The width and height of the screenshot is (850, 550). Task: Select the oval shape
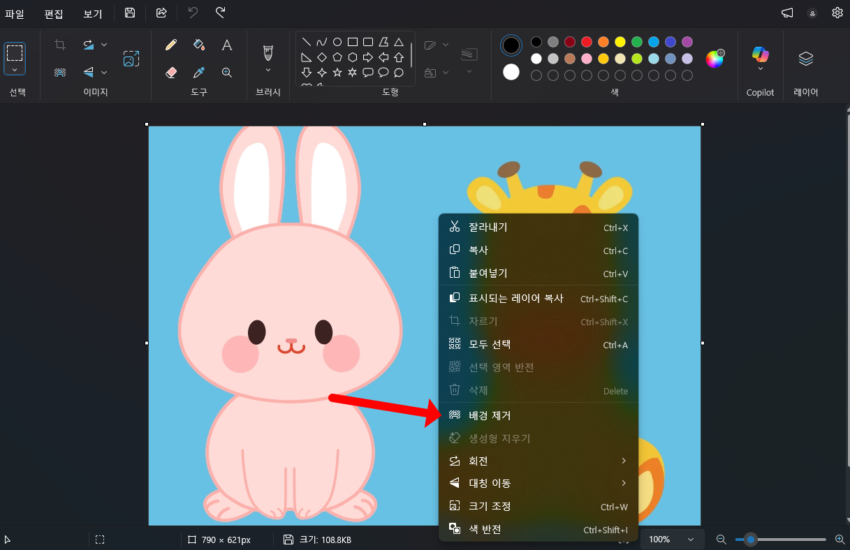[336, 41]
